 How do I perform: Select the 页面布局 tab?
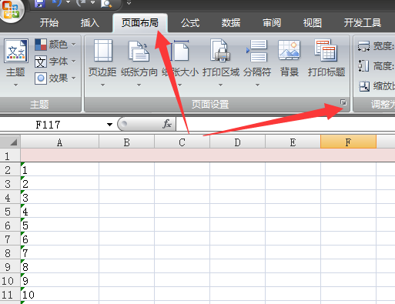pos(140,23)
